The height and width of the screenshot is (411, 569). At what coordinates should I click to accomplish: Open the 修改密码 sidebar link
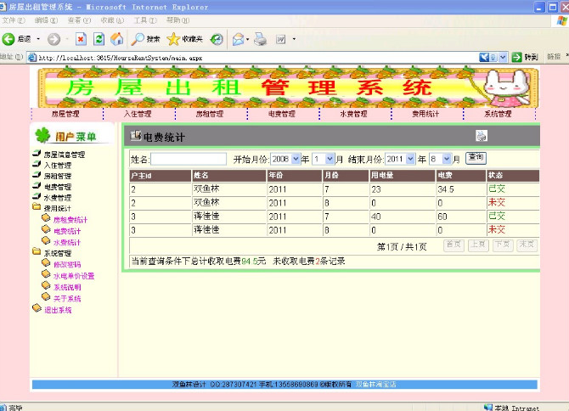pyautogui.click(x=67, y=264)
